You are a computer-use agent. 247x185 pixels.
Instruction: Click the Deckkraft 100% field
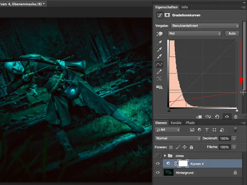225,138
